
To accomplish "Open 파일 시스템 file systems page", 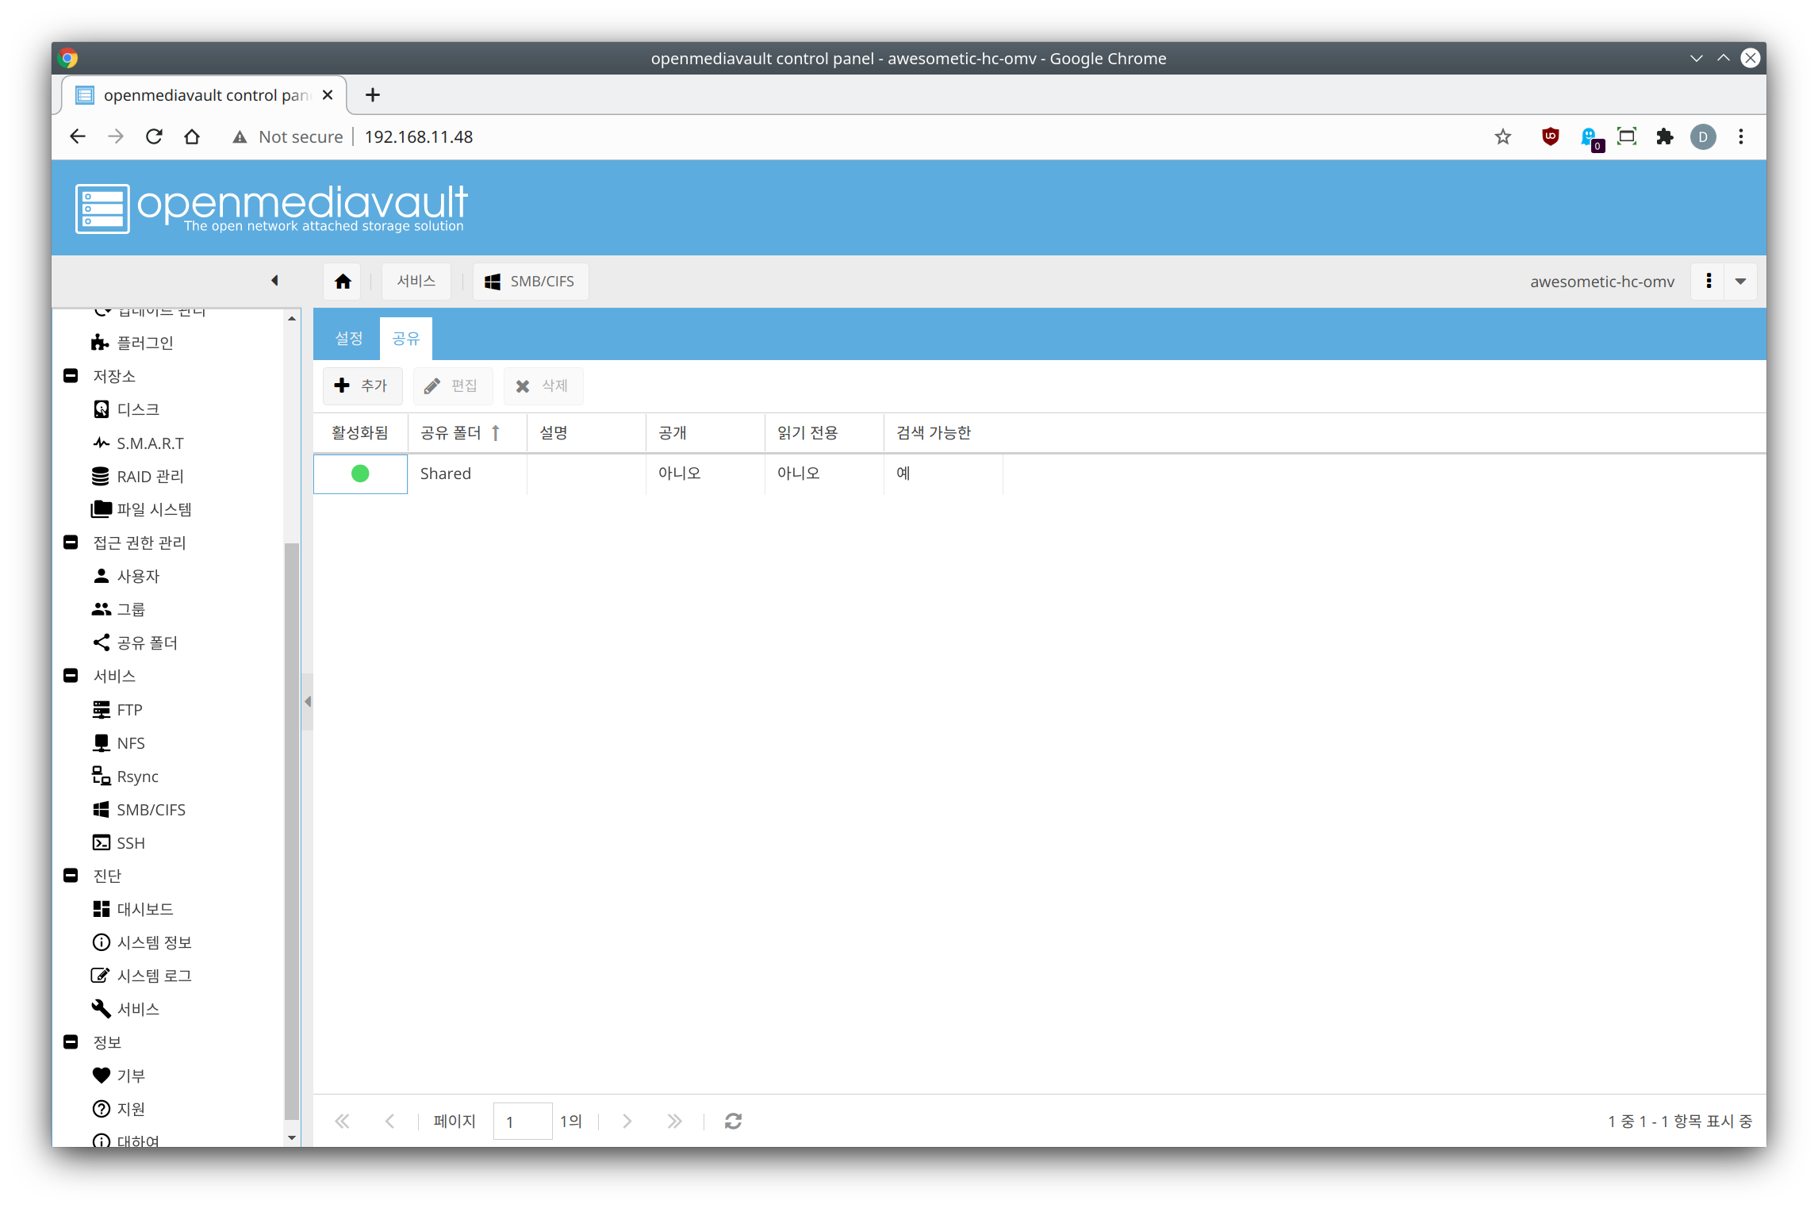I will (x=142, y=509).
